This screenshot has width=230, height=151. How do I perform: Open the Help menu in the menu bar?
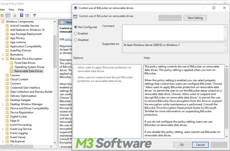[x=21, y=10]
